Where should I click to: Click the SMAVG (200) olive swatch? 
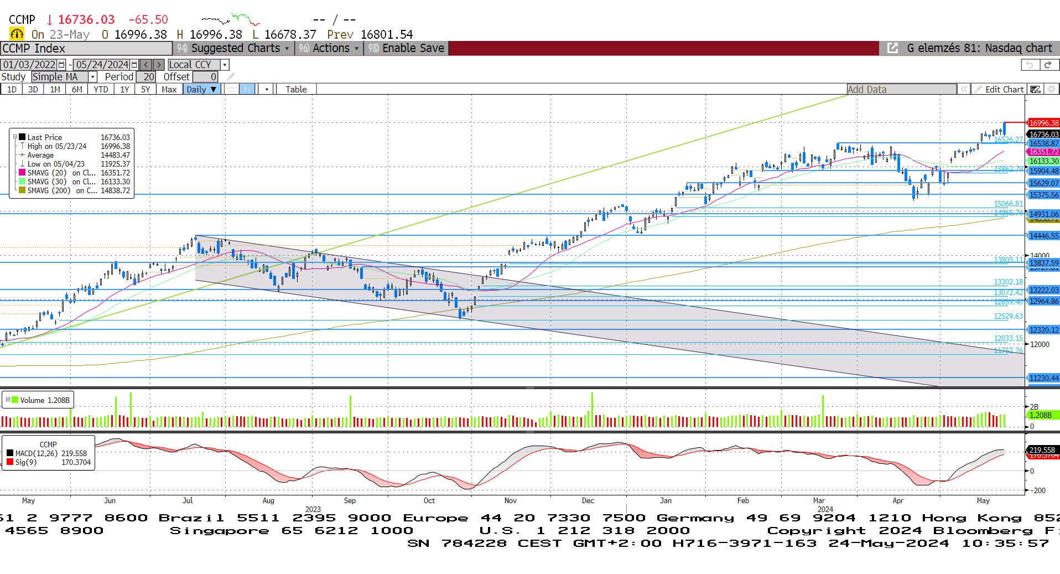click(22, 190)
